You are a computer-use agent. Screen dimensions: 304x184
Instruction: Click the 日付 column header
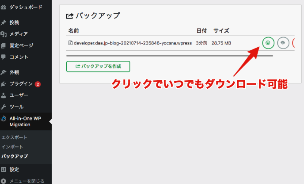coord(201,30)
